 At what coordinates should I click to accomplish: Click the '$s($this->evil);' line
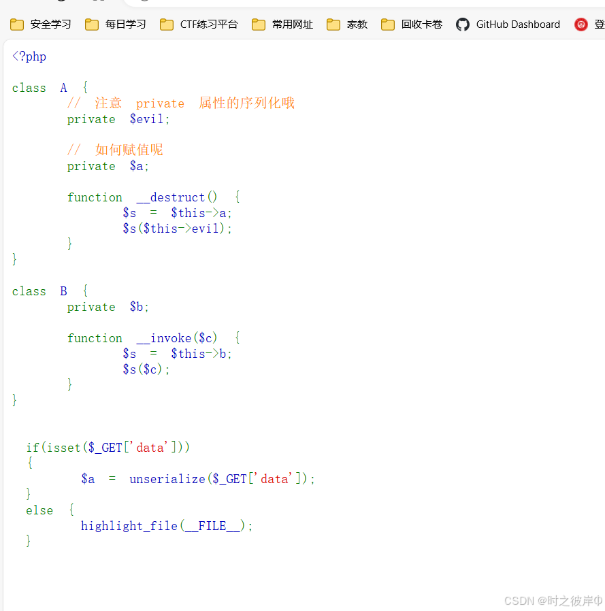pyautogui.click(x=177, y=229)
